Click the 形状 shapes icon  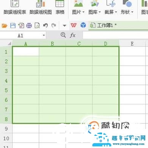(127, 3)
